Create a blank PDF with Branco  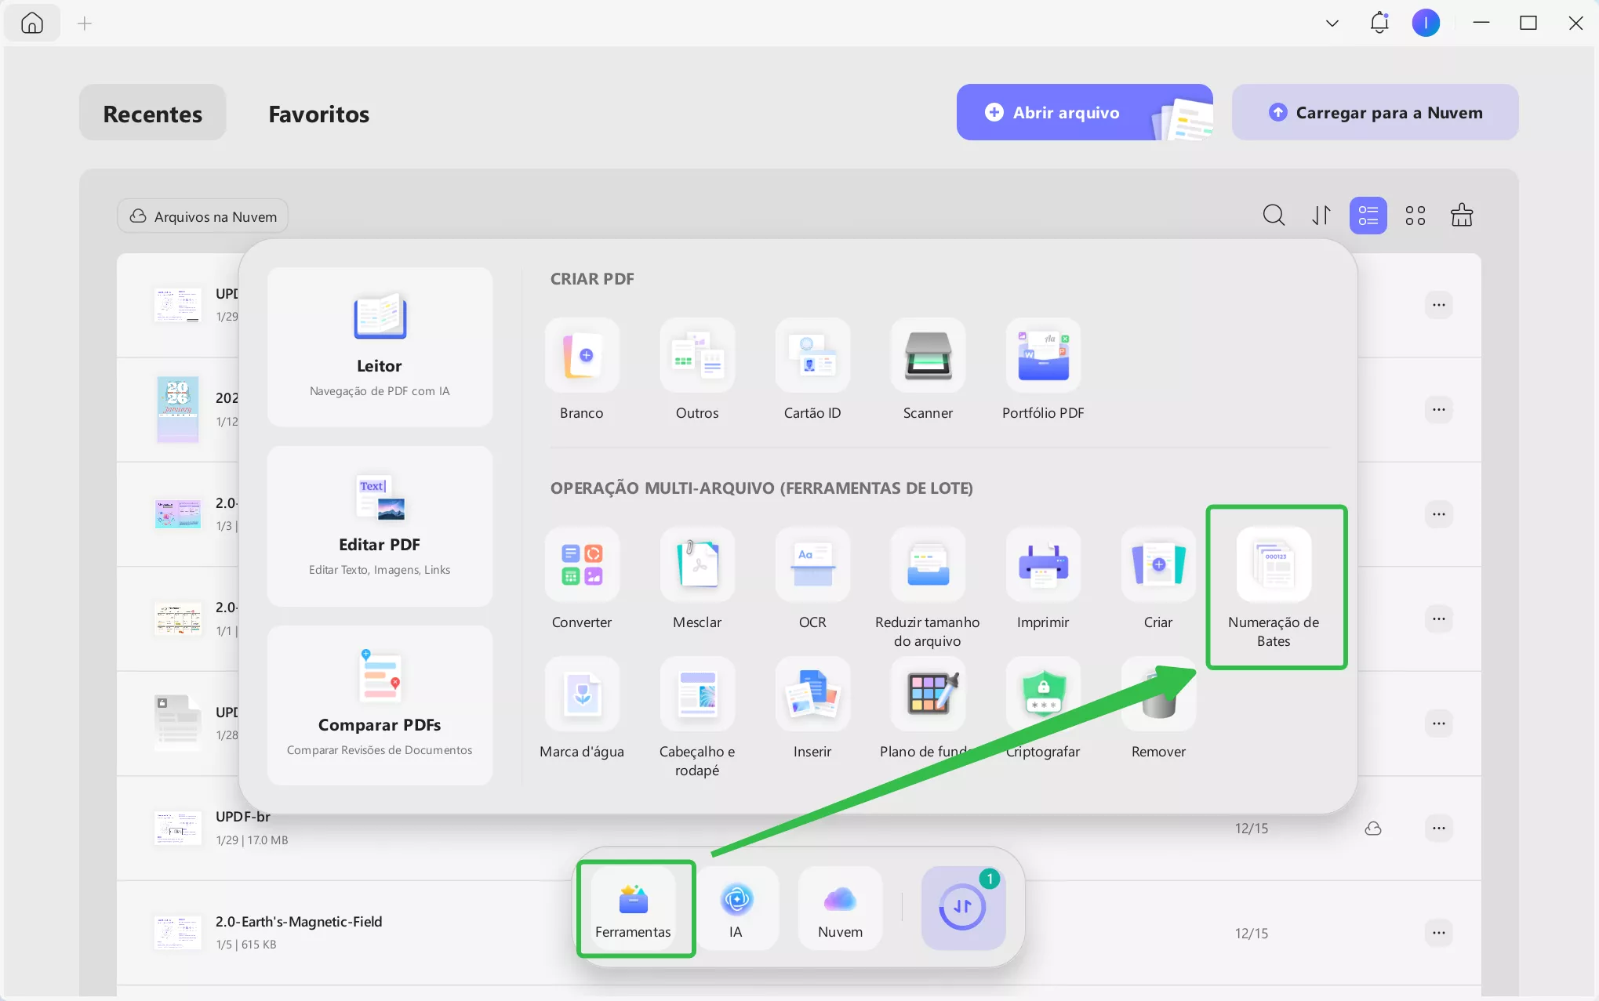581,356
